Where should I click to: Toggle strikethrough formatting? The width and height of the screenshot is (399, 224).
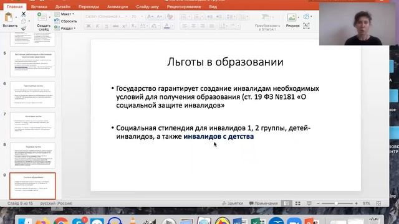click(115, 26)
